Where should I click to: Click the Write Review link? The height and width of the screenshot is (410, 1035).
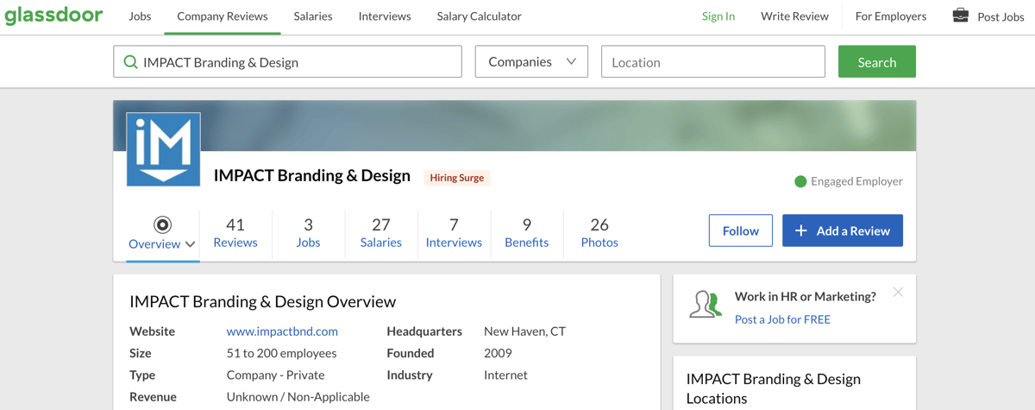tap(794, 16)
